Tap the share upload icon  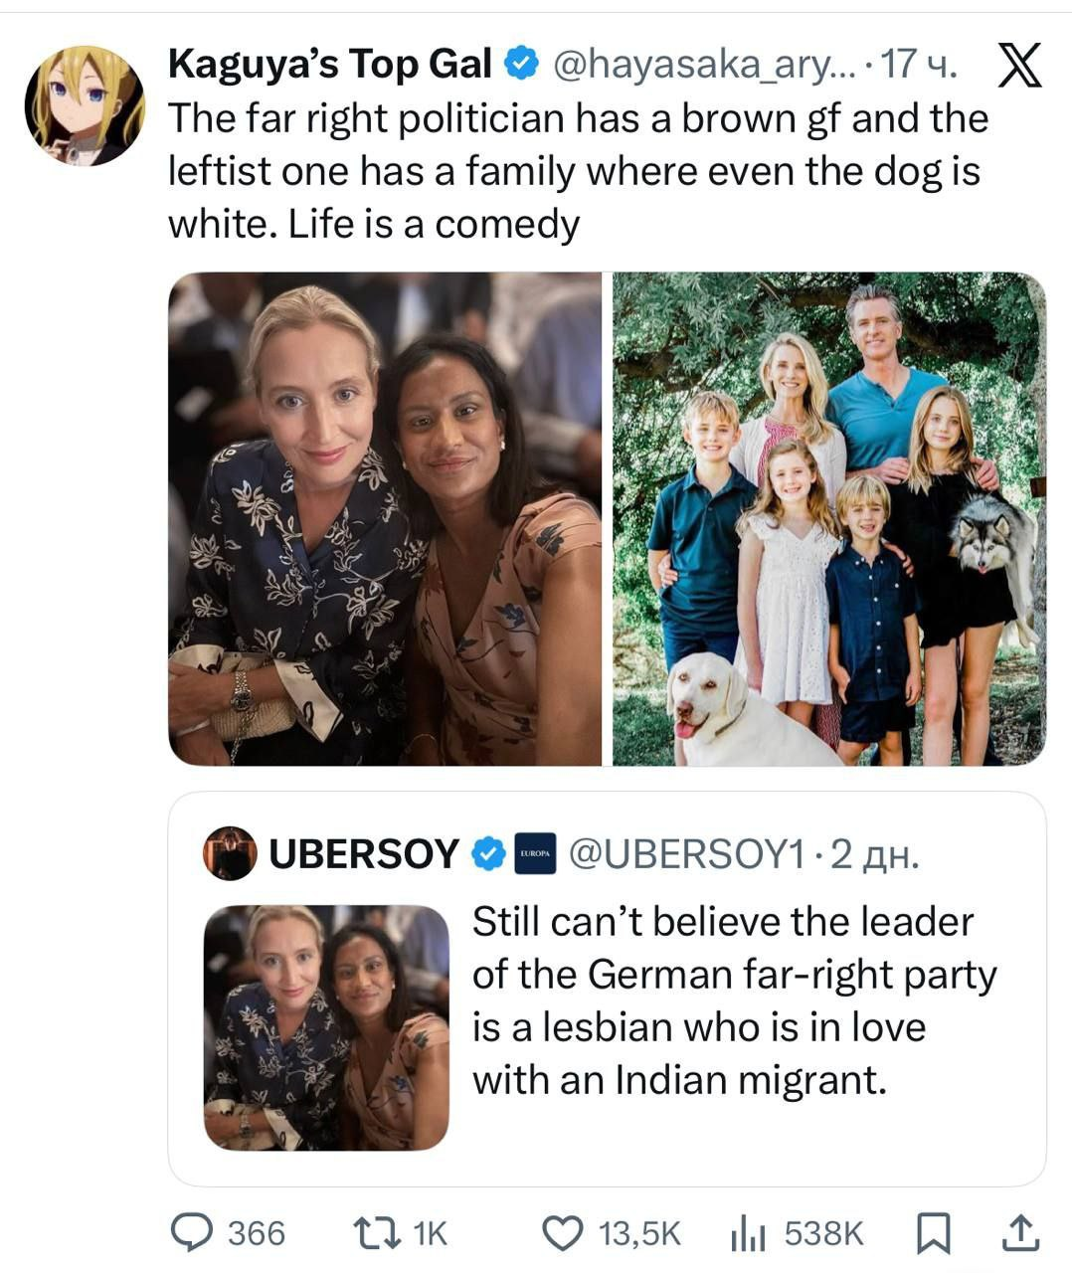[1020, 1233]
